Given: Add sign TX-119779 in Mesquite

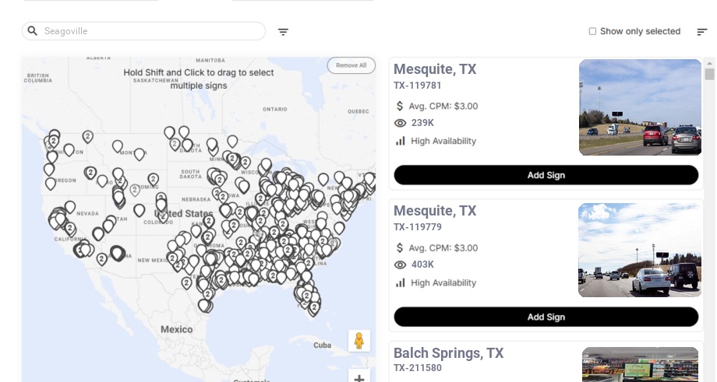Looking at the screenshot, I should (x=546, y=317).
